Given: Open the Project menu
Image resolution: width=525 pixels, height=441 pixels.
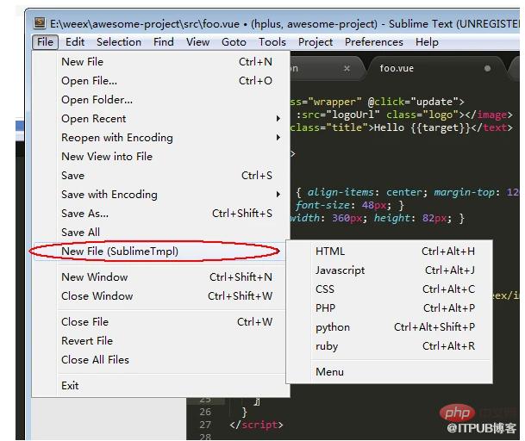Looking at the screenshot, I should [316, 42].
